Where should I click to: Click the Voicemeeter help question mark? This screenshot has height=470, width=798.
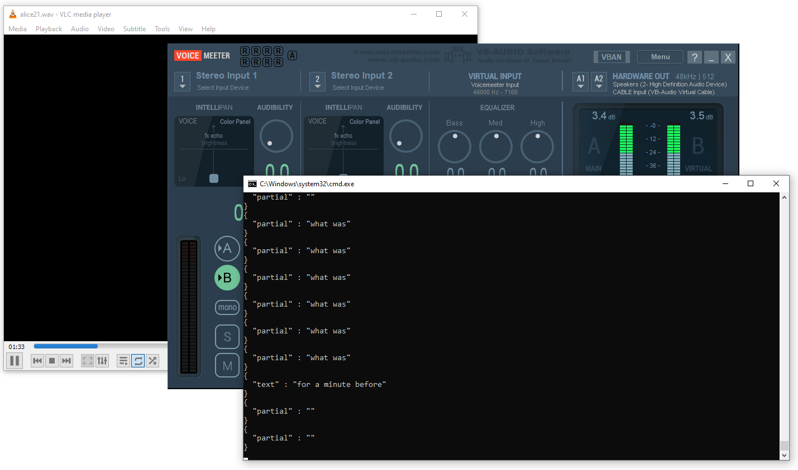coord(695,57)
